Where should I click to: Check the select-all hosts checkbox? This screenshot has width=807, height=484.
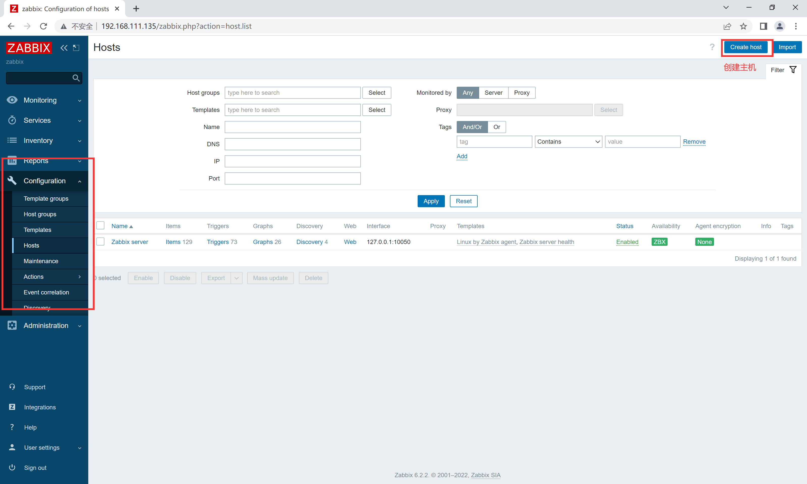click(100, 225)
